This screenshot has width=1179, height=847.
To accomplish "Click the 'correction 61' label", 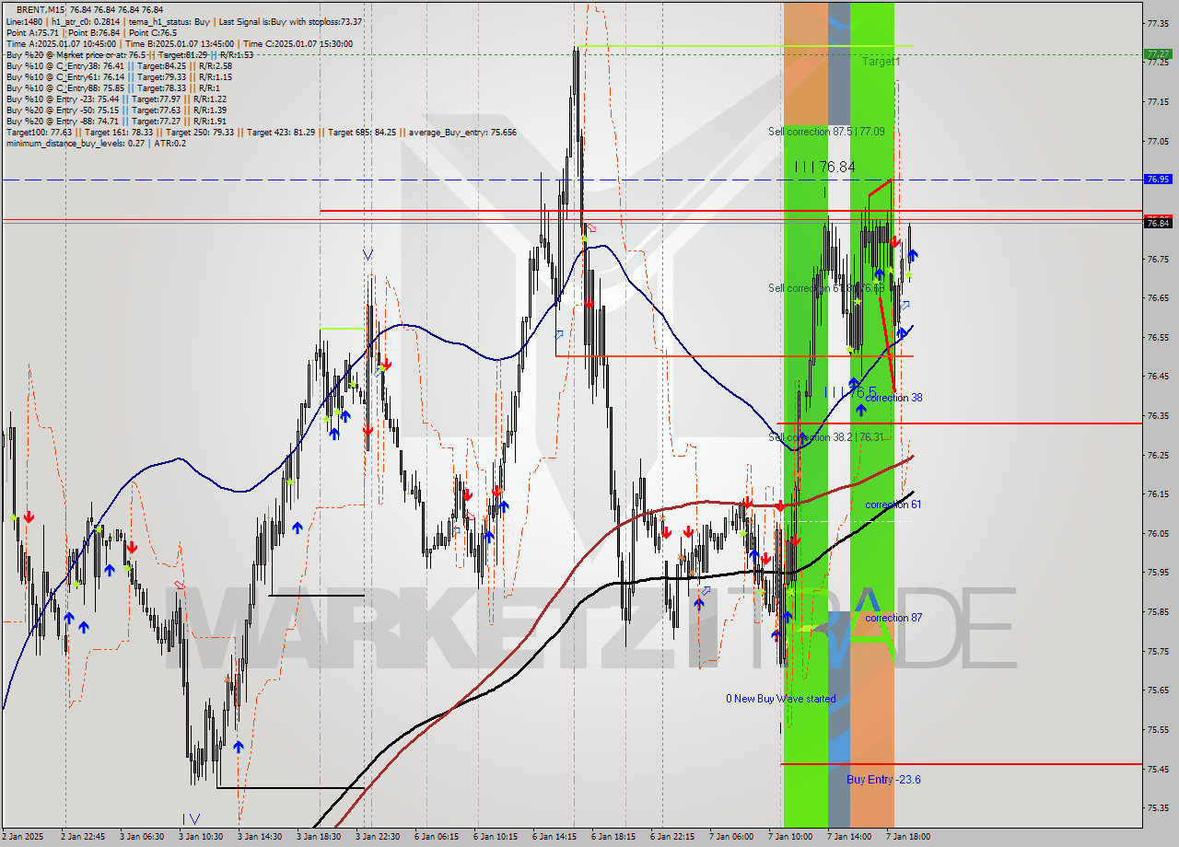I will [893, 505].
